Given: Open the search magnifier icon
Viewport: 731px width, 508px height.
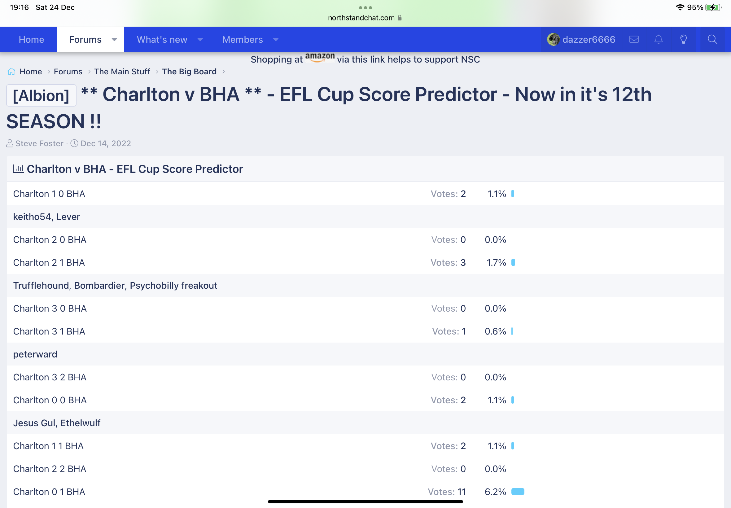Looking at the screenshot, I should (712, 39).
